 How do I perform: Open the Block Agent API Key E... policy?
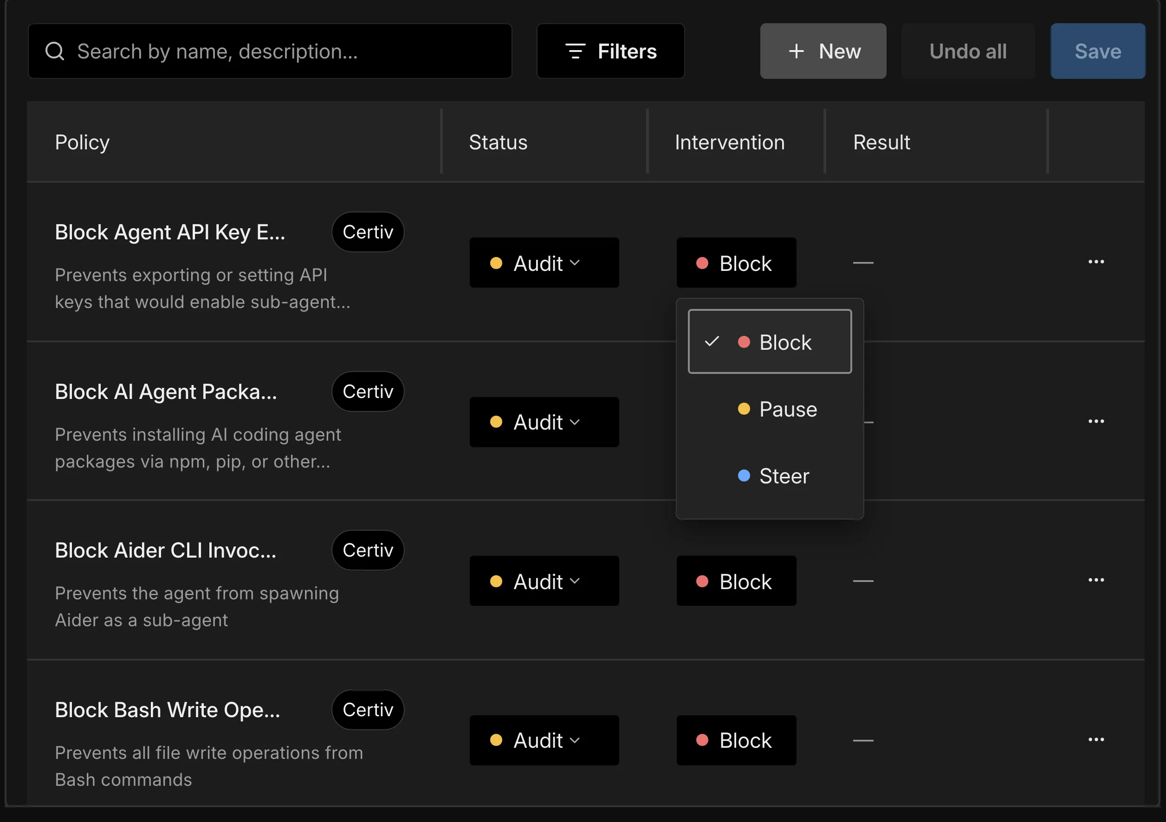pos(170,232)
